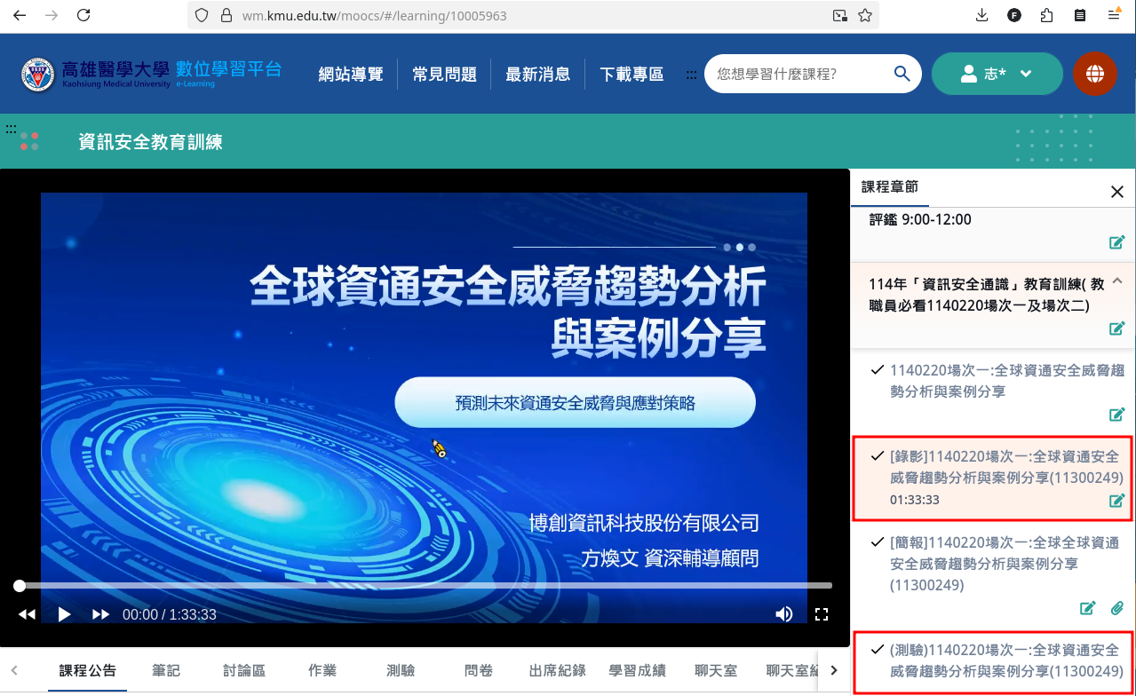Open the globe language selector
The width and height of the screenshot is (1136, 696).
[x=1094, y=74]
